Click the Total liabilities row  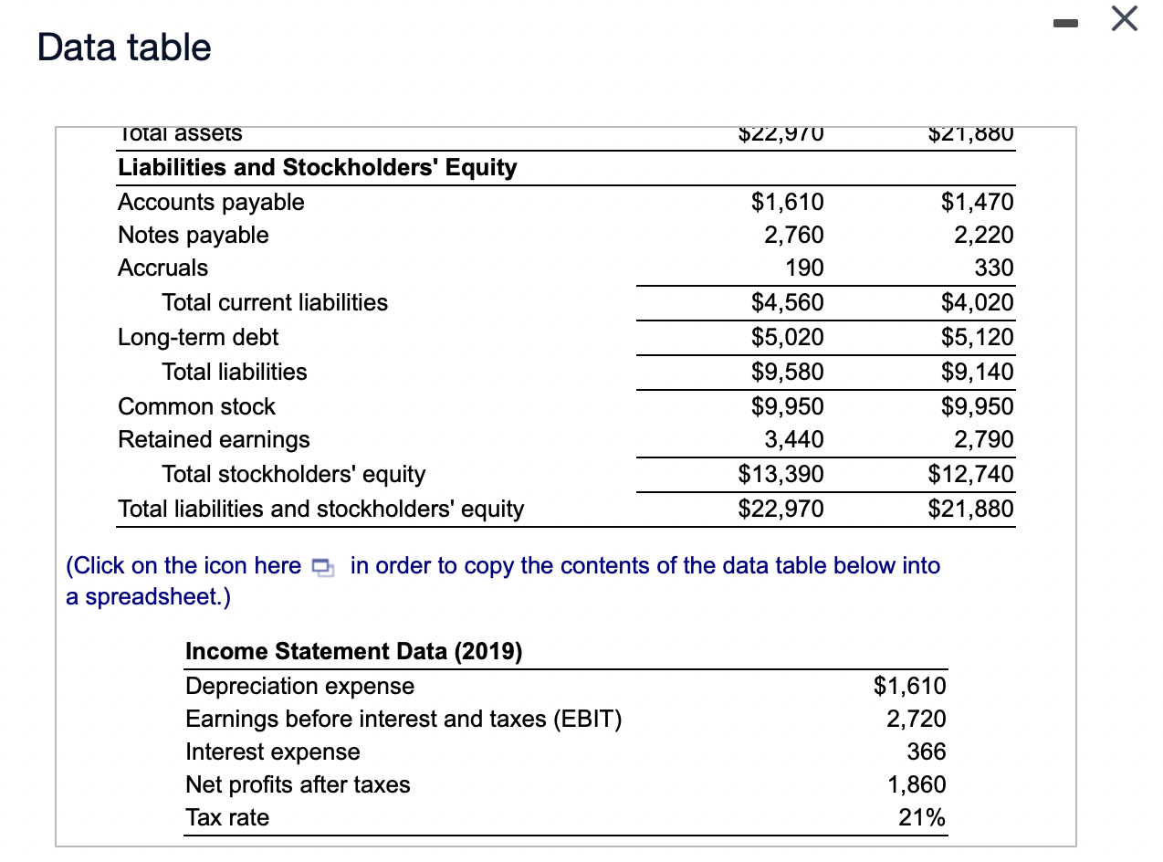[x=234, y=372]
